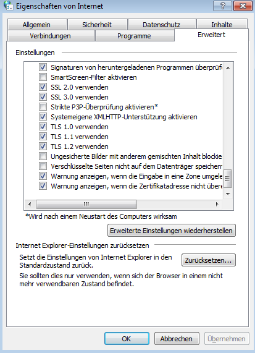Select the Verbindungen tab

[51, 36]
